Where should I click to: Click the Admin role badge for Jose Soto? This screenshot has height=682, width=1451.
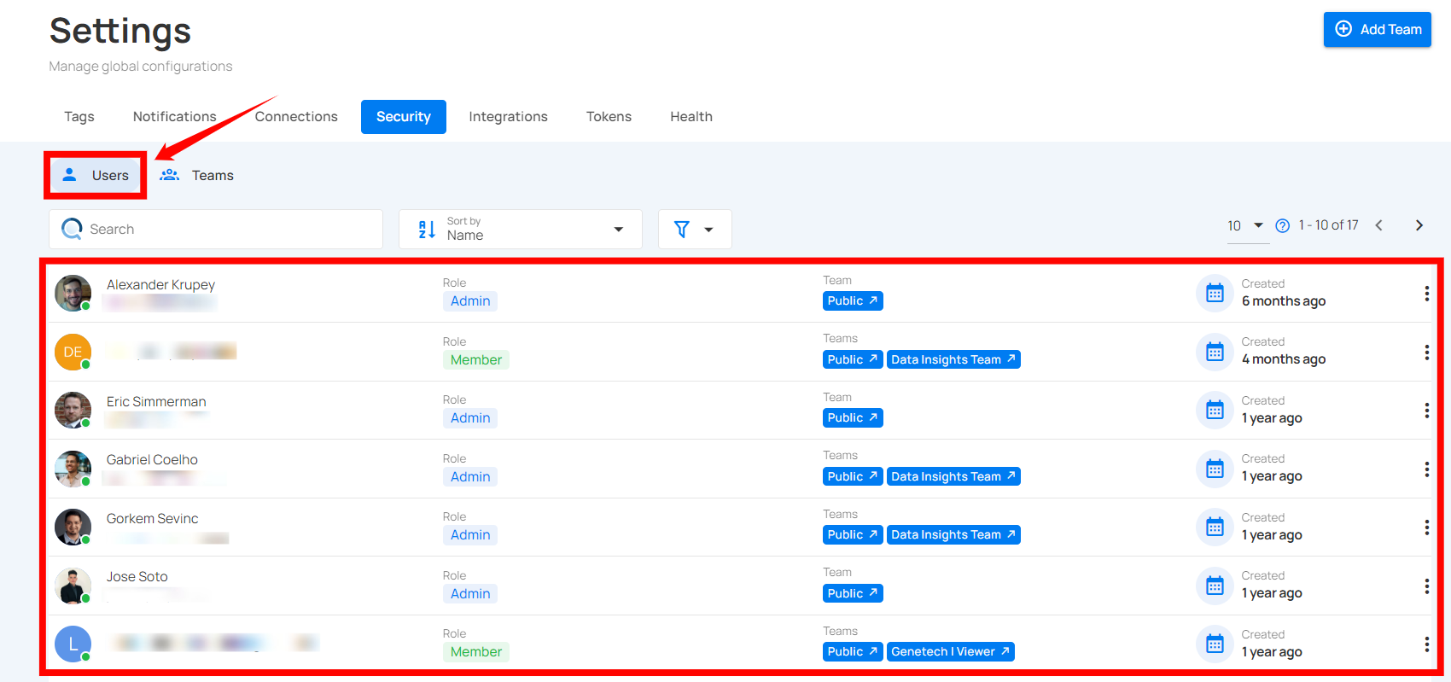[470, 594]
